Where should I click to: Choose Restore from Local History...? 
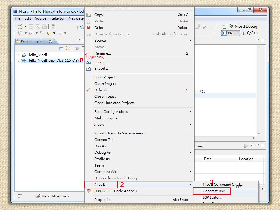point(139,178)
